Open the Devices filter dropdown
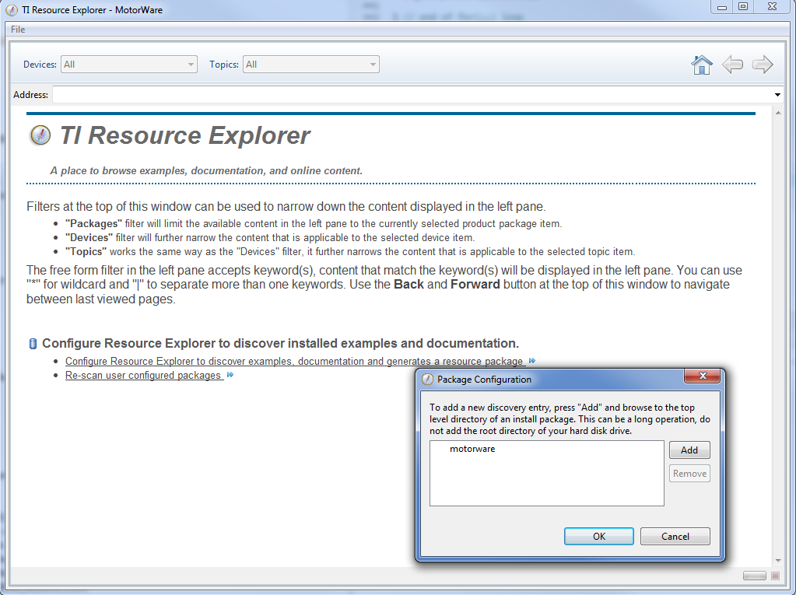This screenshot has width=796, height=595. pyautogui.click(x=190, y=65)
